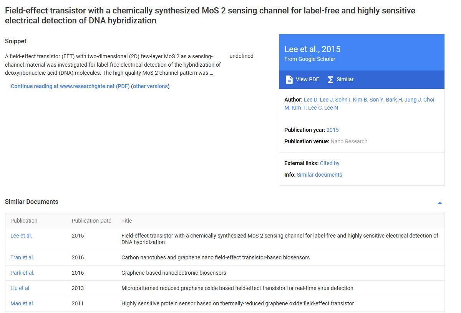This screenshot has height=313, width=461.
Task: Open Mao et al. publication
Action: click(x=22, y=303)
